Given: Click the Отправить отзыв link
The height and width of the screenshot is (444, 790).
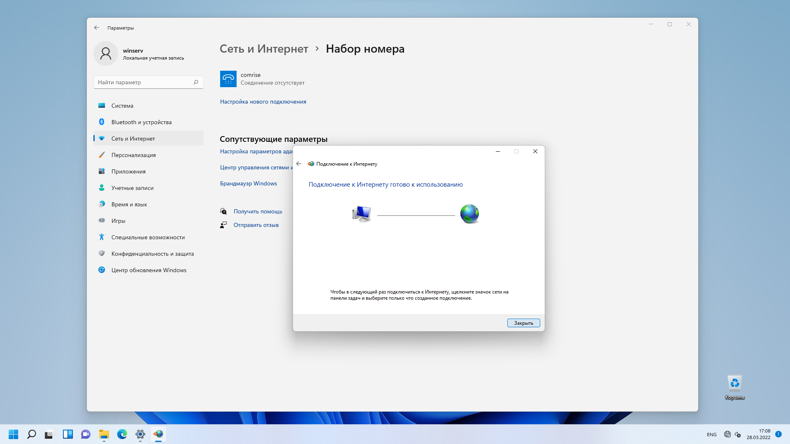Looking at the screenshot, I should tap(256, 225).
